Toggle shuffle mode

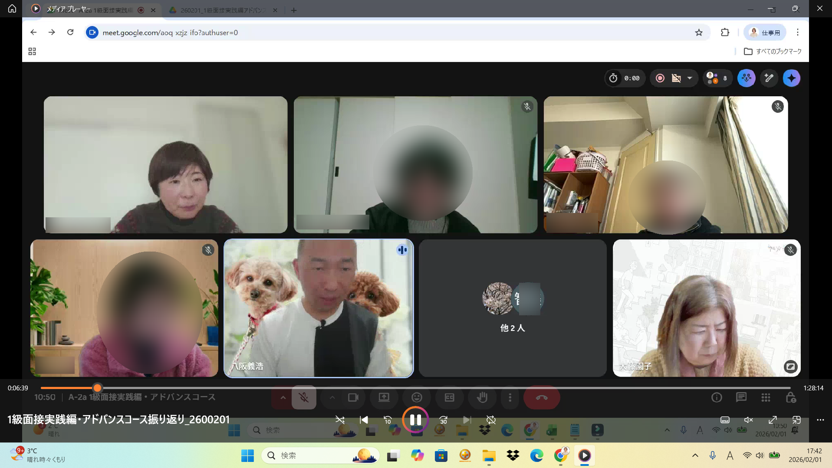(340, 419)
